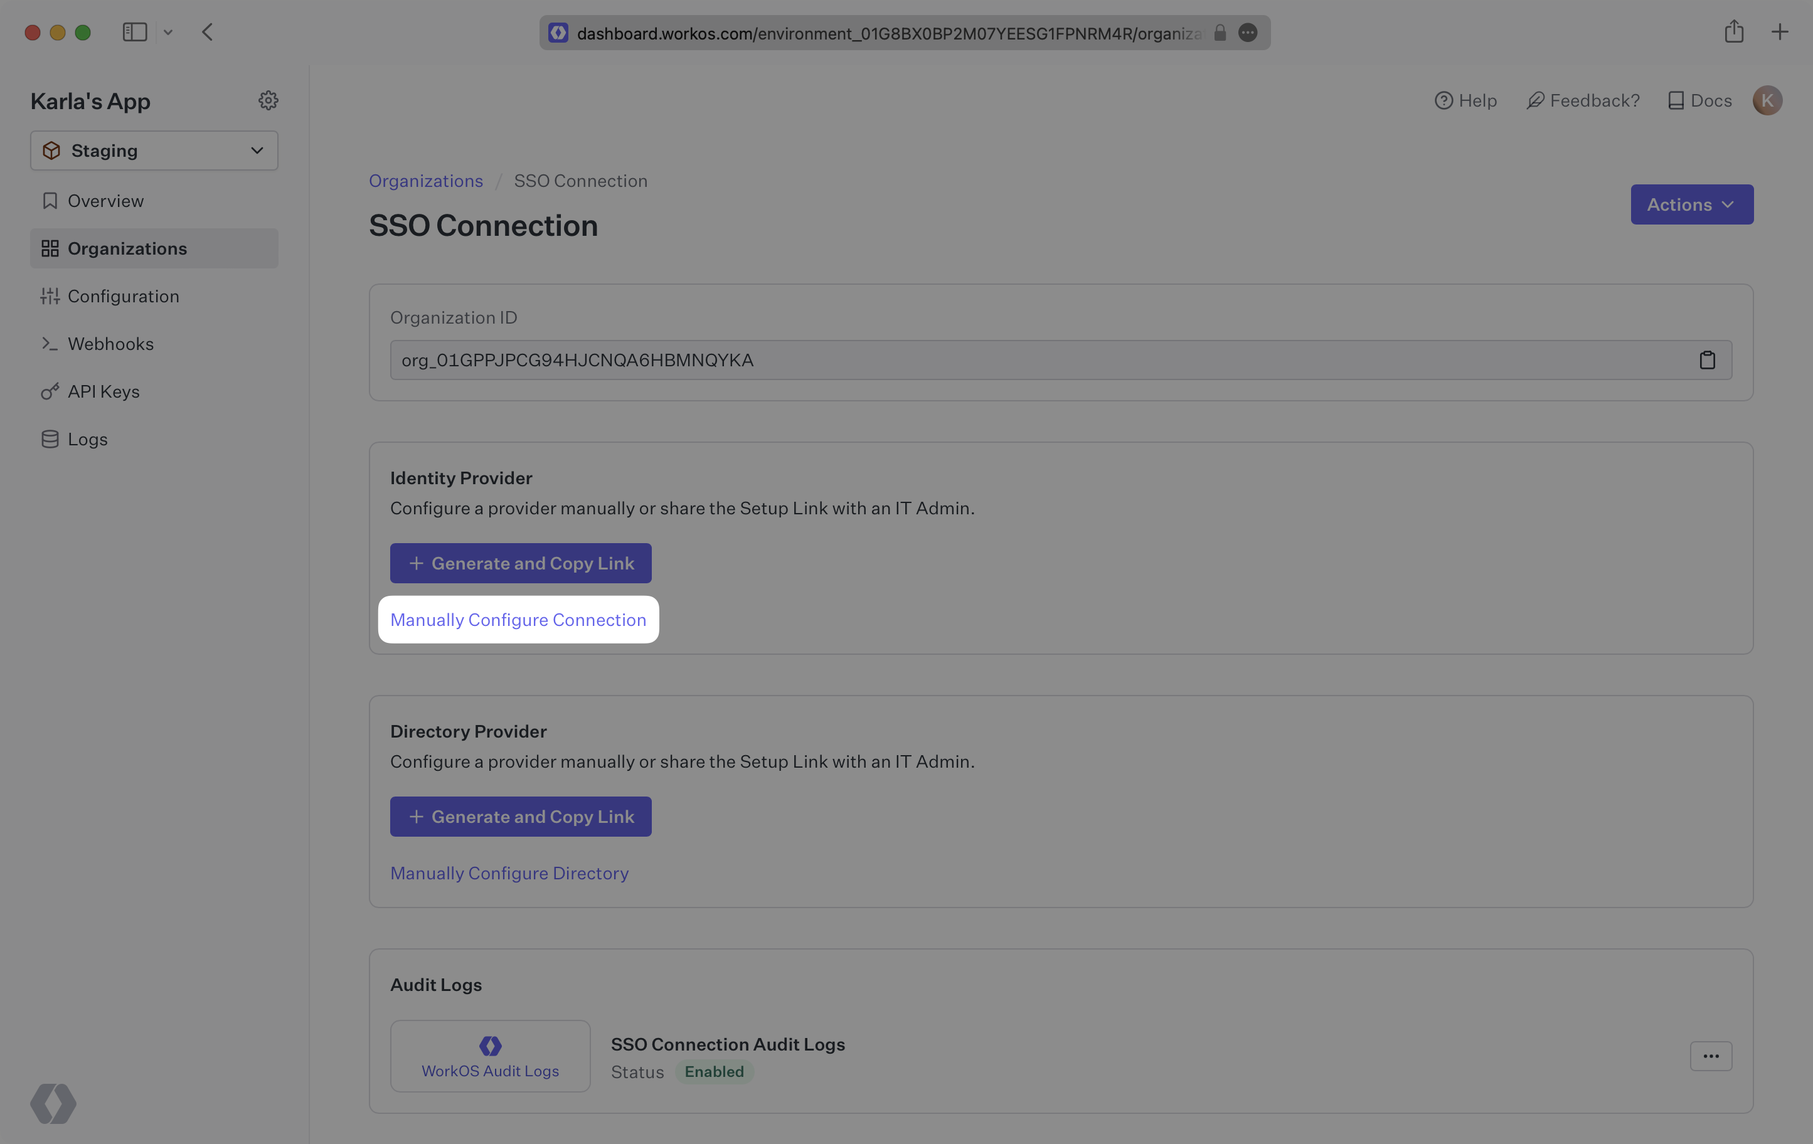
Task: Navigate back with the browser back arrow
Action: 208,31
